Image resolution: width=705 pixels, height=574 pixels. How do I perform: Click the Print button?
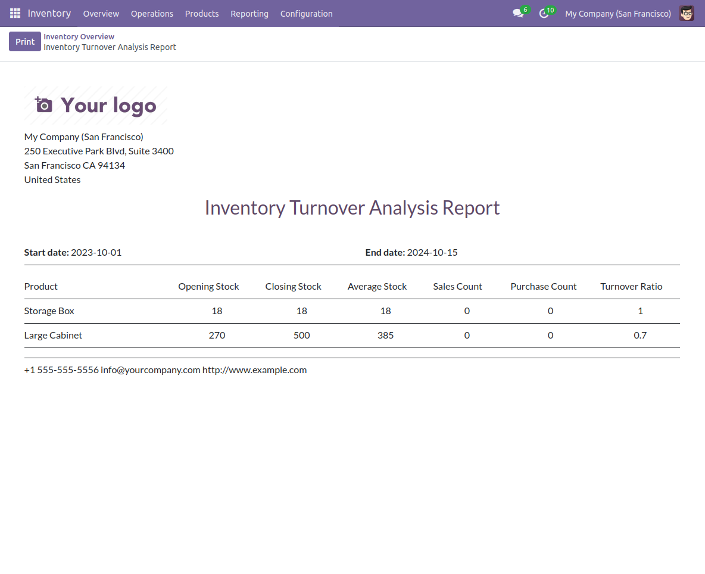coord(25,42)
